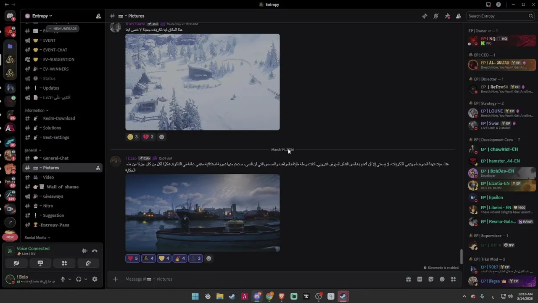Open the Inbox icon in title bar
This screenshot has height=303, width=538.
[488, 5]
